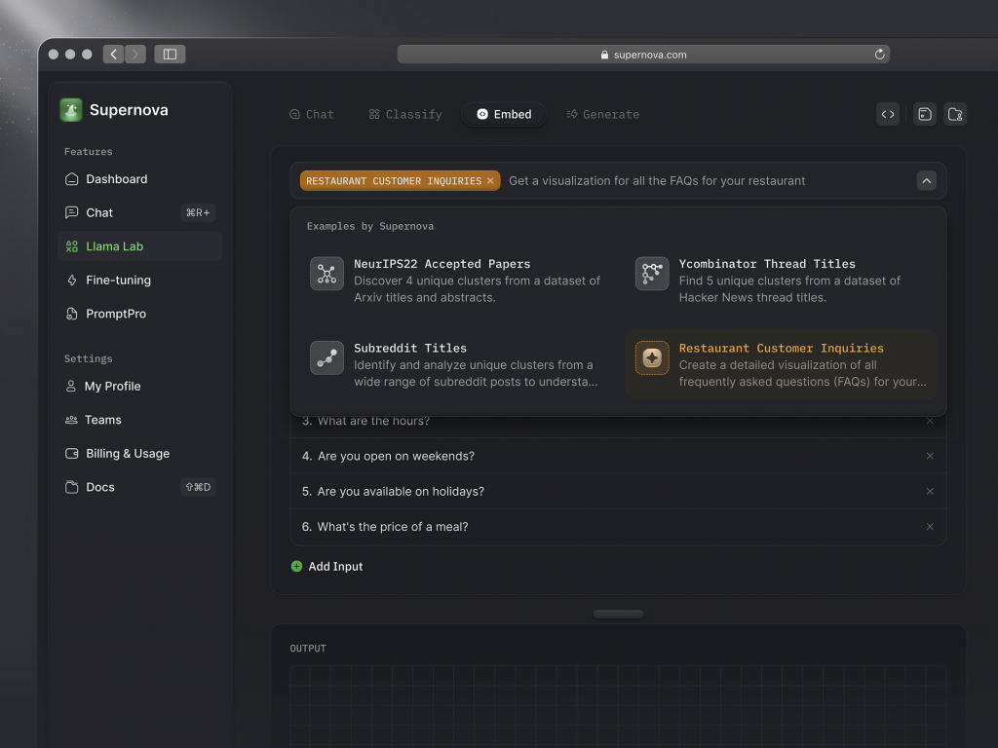Image resolution: width=998 pixels, height=748 pixels.
Task: Open Dashboard from the sidebar
Action: point(116,179)
